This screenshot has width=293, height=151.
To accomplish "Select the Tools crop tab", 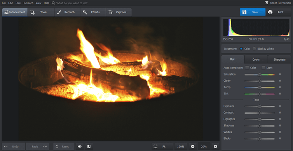I will pyautogui.click(x=41, y=12).
